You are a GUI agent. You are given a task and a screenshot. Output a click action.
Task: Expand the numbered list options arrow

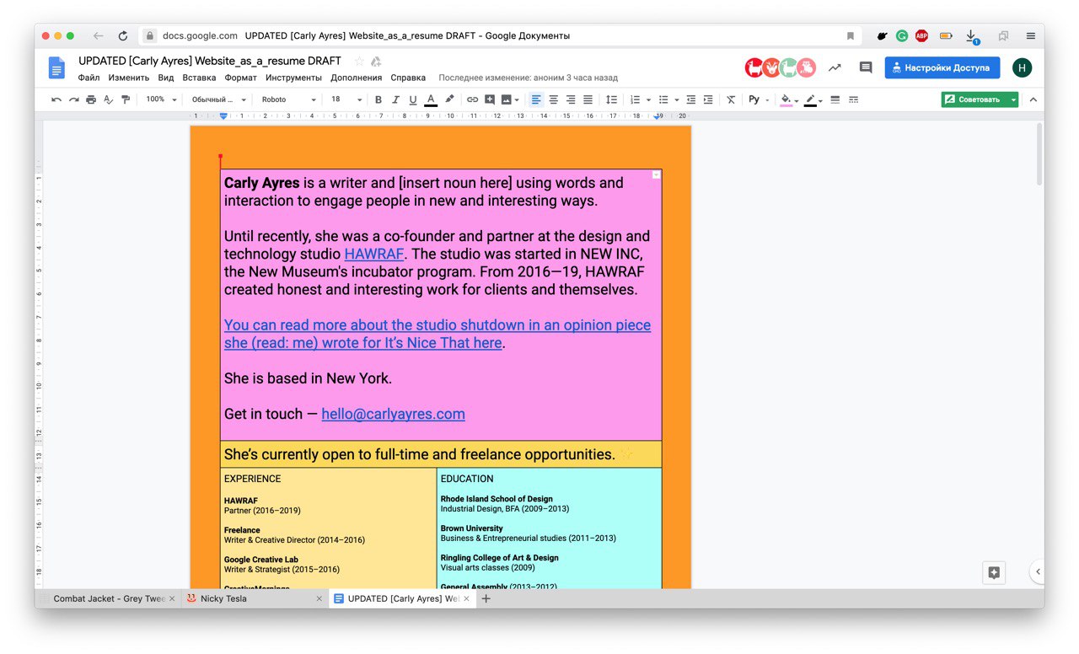(647, 100)
